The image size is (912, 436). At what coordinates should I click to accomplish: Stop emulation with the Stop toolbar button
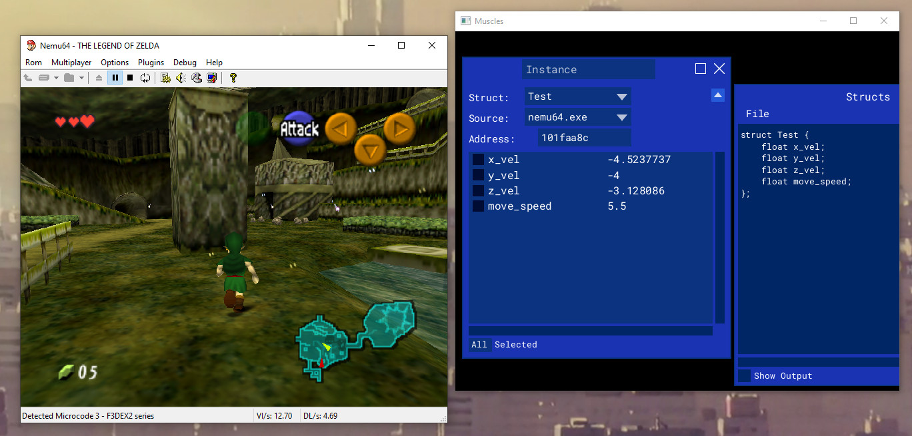(x=130, y=78)
